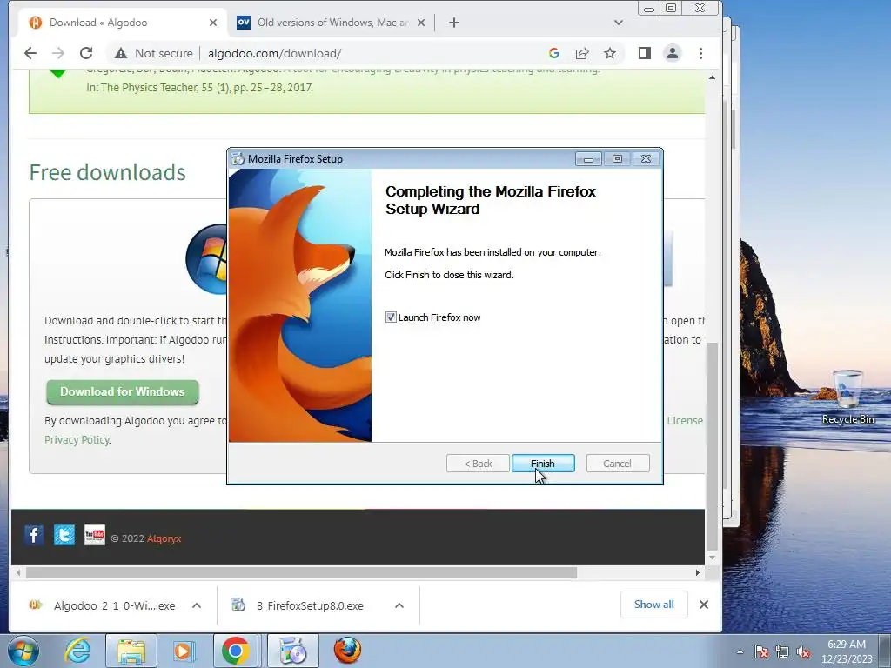Open the Algodoo_2_1_0 downloaded file
The height and width of the screenshot is (668, 891).
pyautogui.click(x=103, y=605)
